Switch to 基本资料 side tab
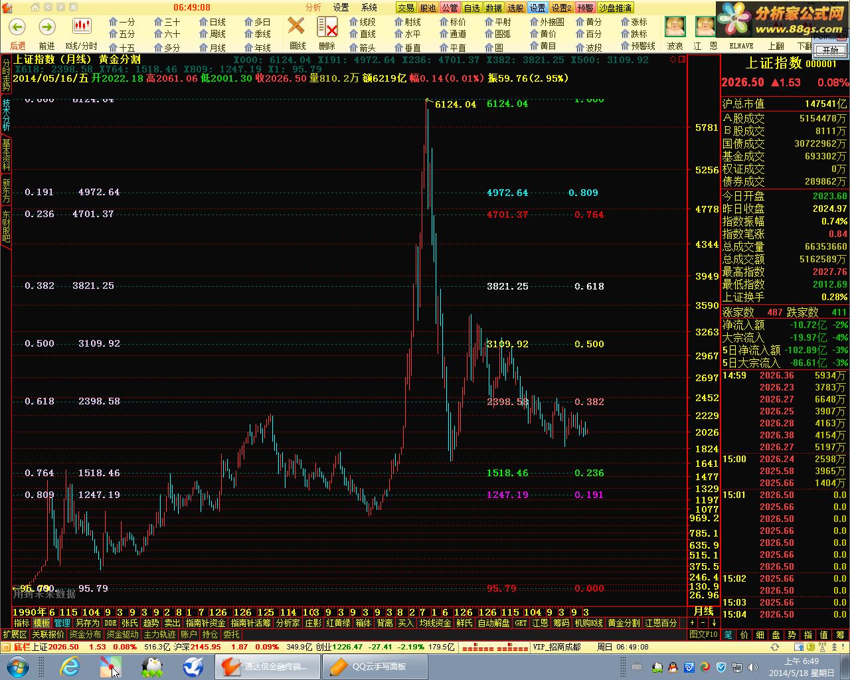 tap(6, 155)
